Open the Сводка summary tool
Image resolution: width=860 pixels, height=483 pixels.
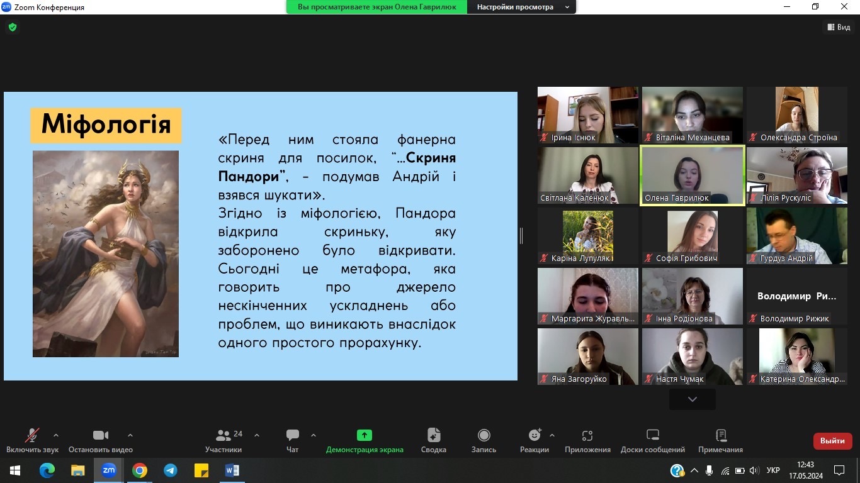pyautogui.click(x=434, y=440)
